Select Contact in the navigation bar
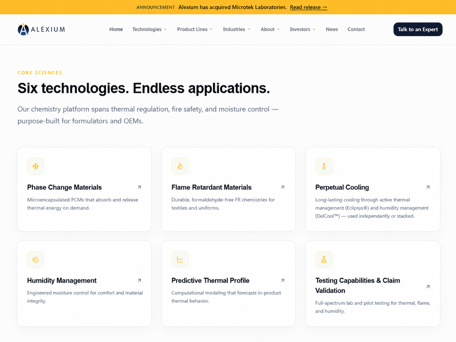The height and width of the screenshot is (342, 456). (356, 29)
